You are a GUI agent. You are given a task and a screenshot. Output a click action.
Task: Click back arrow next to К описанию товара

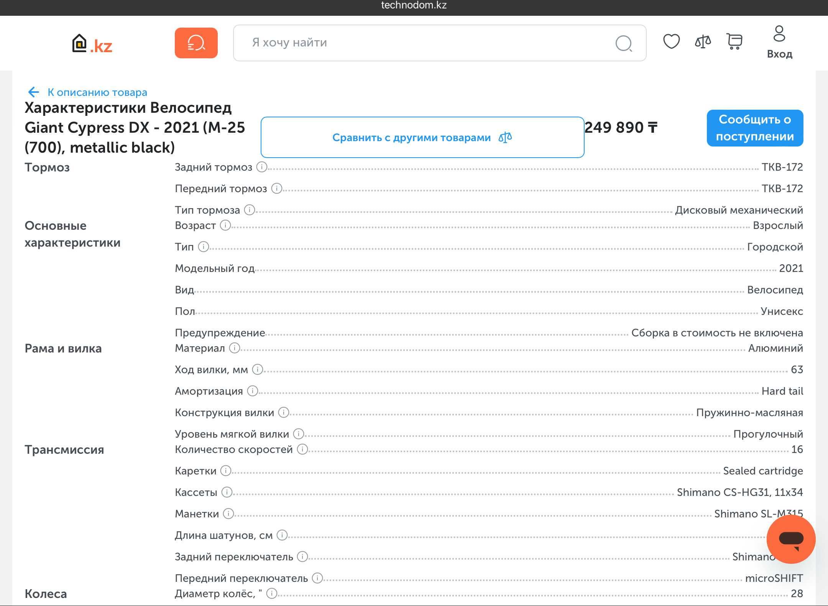[33, 92]
